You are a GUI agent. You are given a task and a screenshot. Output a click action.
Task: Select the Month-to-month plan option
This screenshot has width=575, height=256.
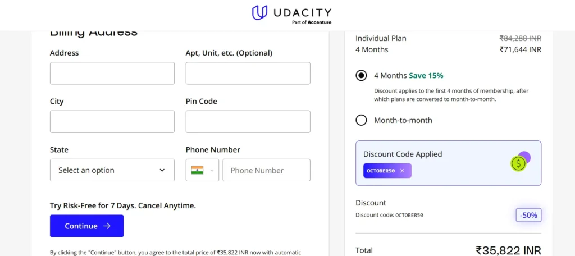362,120
